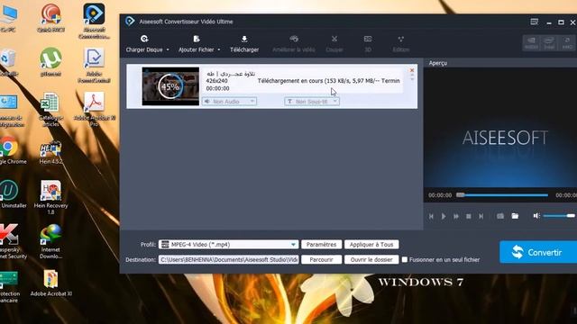Image resolution: width=577 pixels, height=324 pixels.
Task: Open Adobe Acrobat XI Pro desktop icon
Action: click(94, 109)
